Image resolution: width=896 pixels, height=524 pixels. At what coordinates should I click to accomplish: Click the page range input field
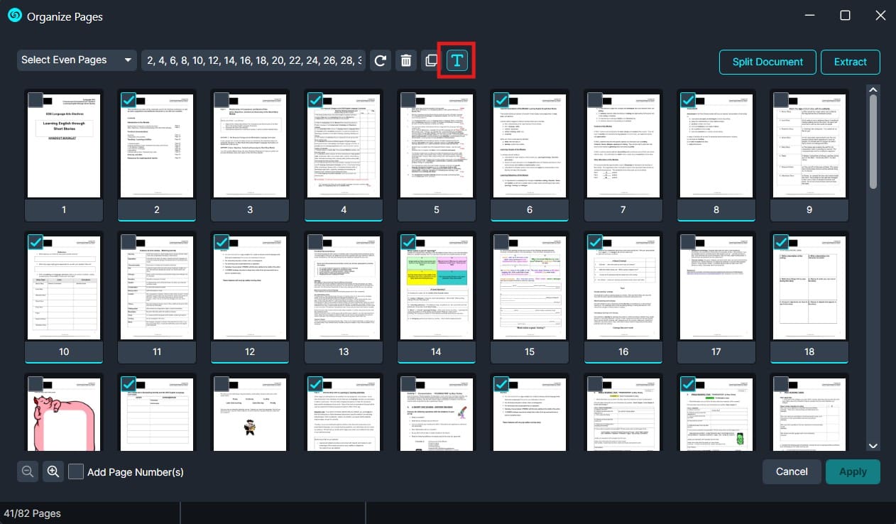tap(254, 60)
